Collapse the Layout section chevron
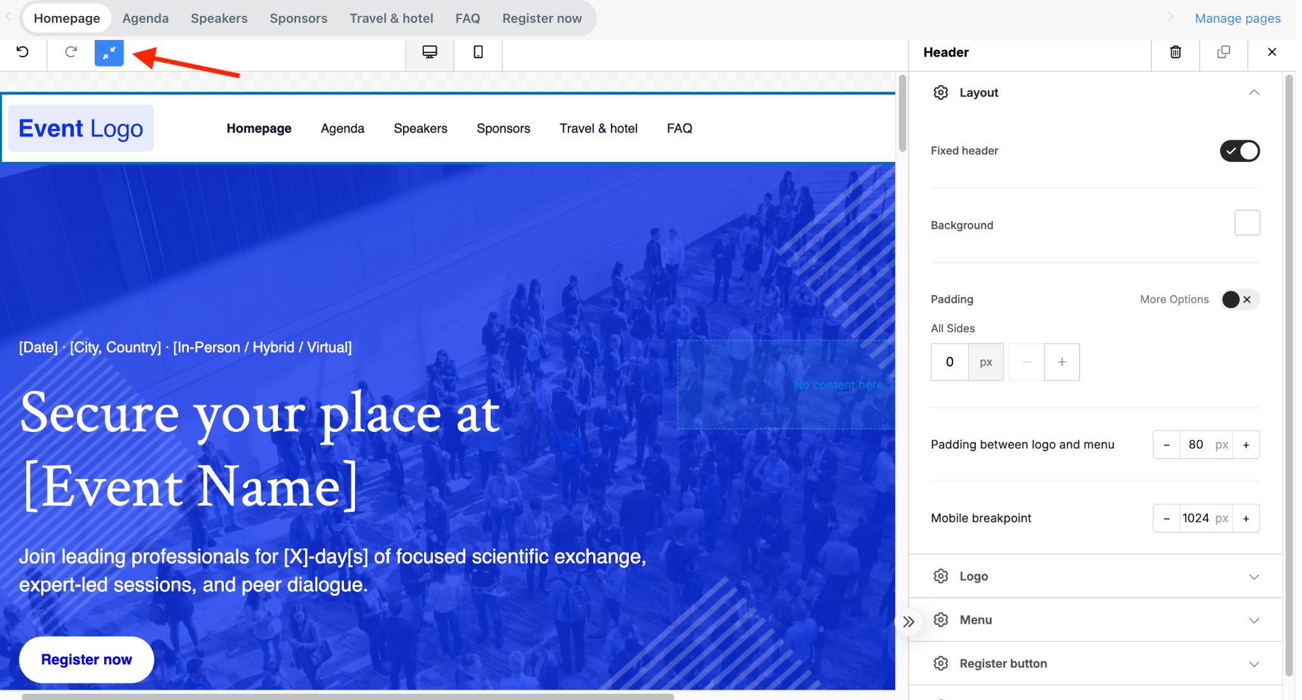Viewport: 1302px width, 700px height. pyautogui.click(x=1254, y=93)
